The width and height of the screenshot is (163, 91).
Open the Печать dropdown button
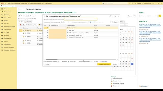pos(31,16)
